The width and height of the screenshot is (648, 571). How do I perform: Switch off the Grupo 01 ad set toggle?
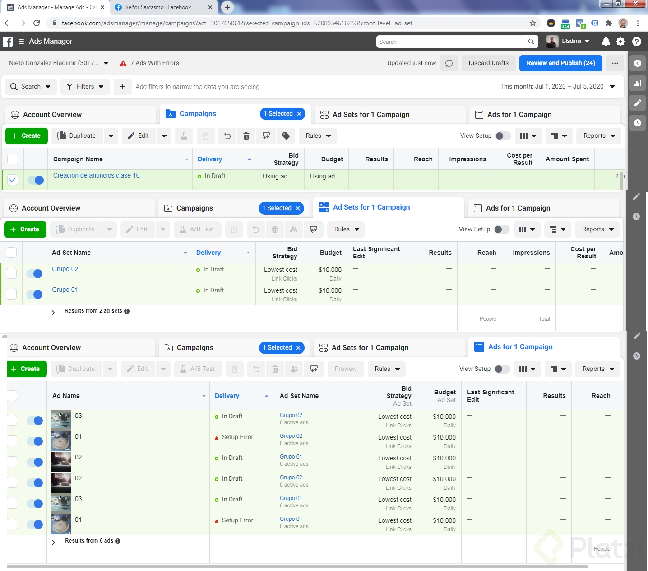(34, 295)
